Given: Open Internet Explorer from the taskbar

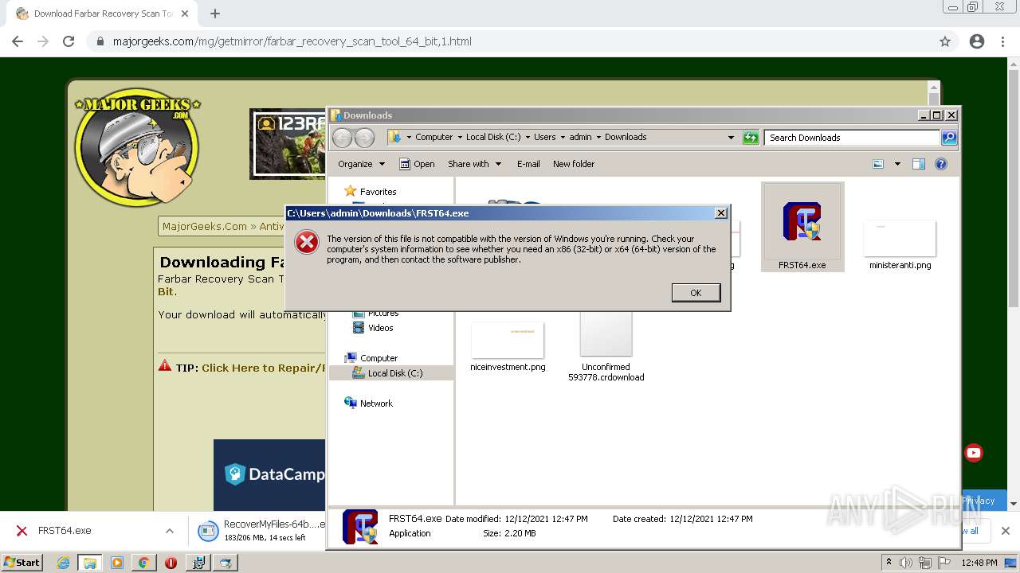Looking at the screenshot, I should [63, 563].
